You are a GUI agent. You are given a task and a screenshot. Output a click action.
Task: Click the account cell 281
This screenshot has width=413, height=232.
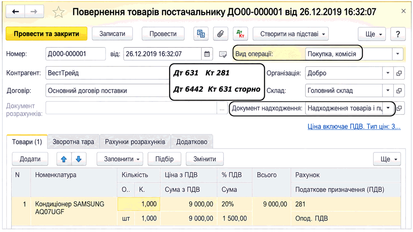click(346, 204)
